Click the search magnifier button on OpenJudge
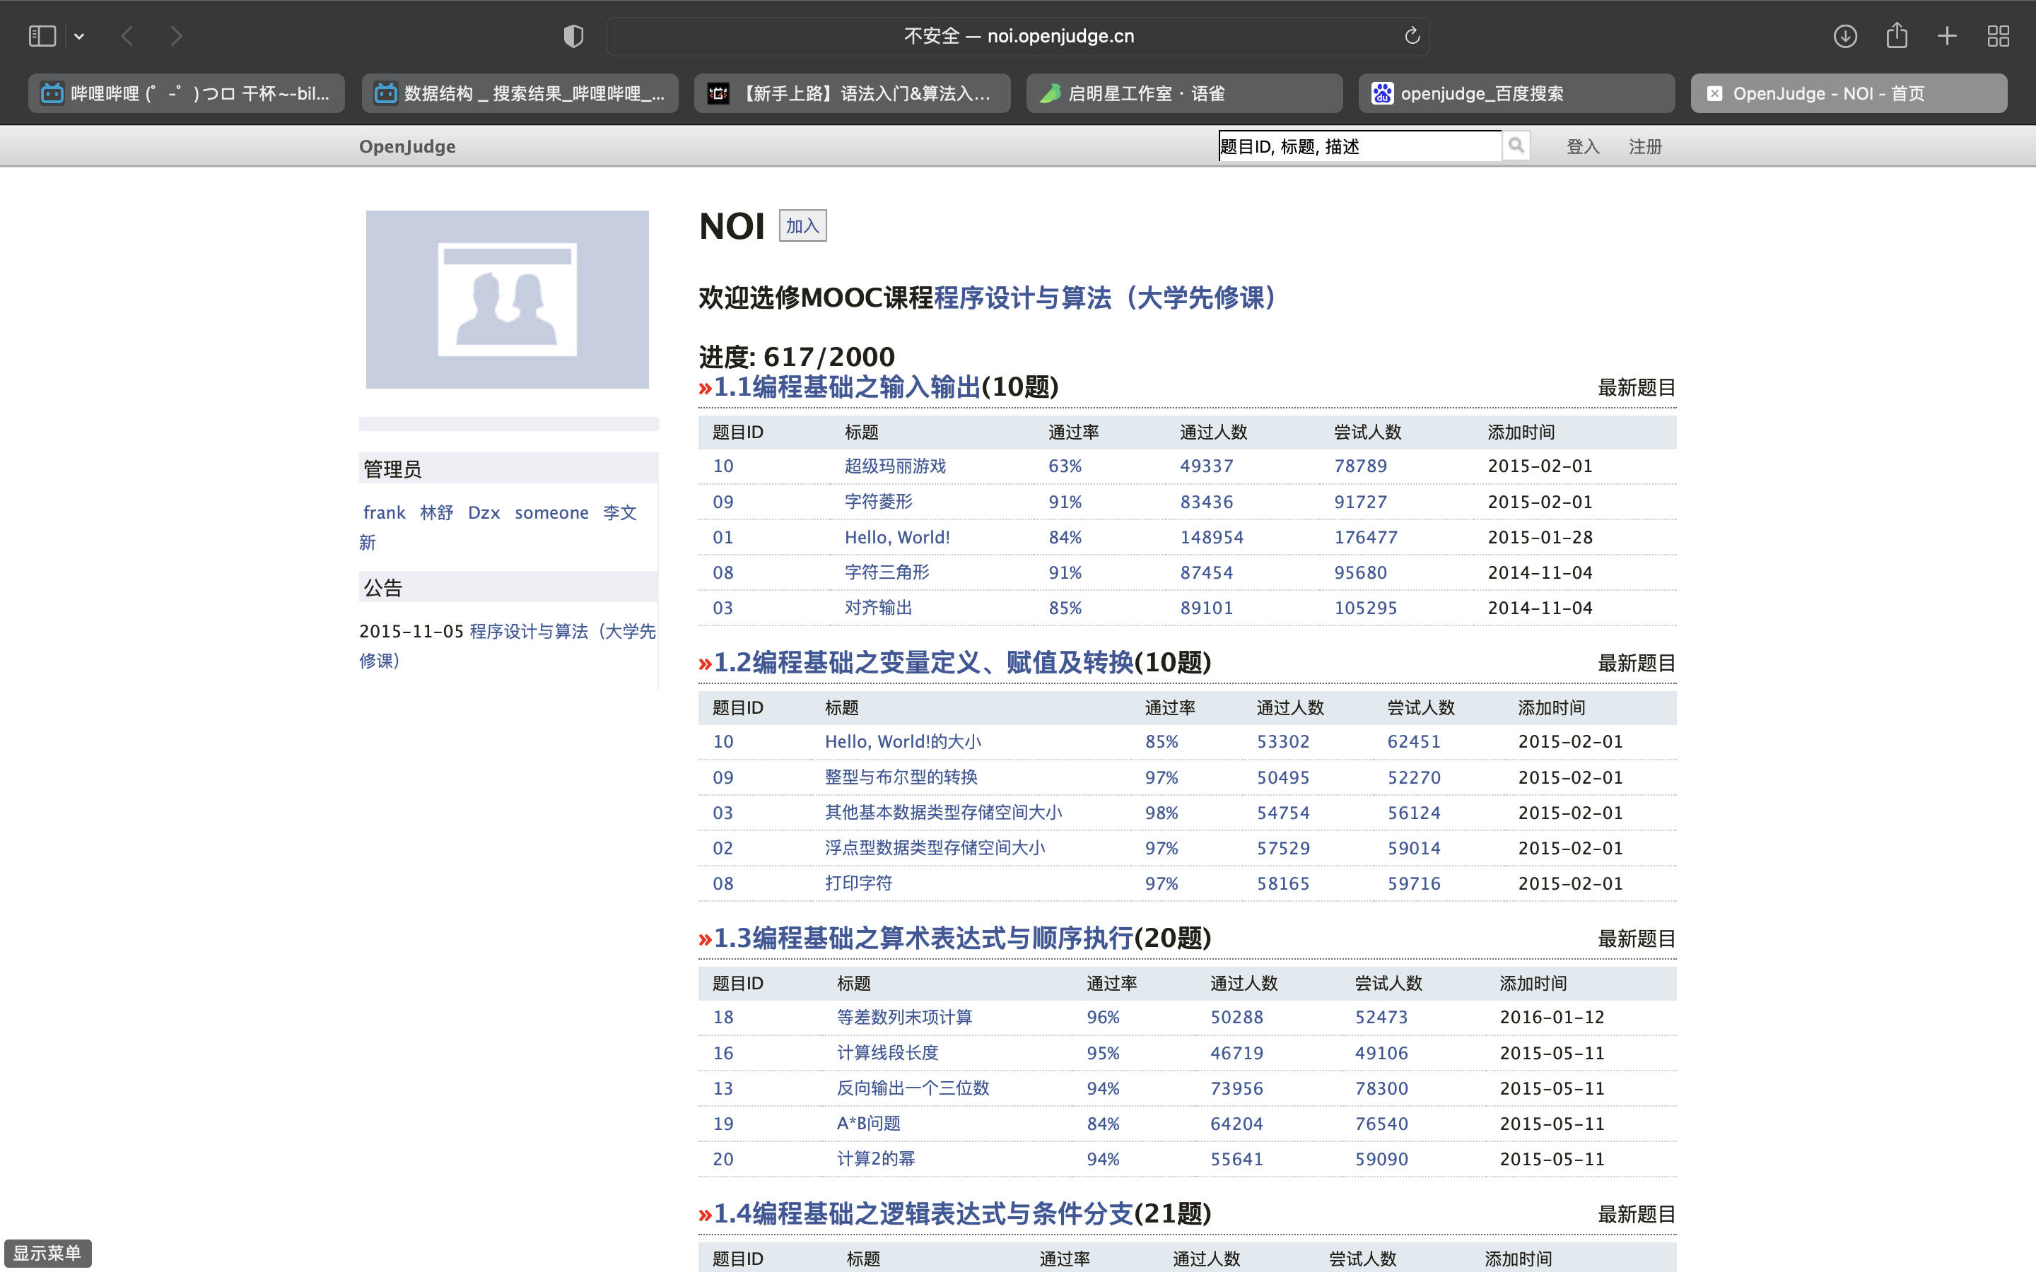Screen dimensions: 2036x1272 coord(1516,146)
